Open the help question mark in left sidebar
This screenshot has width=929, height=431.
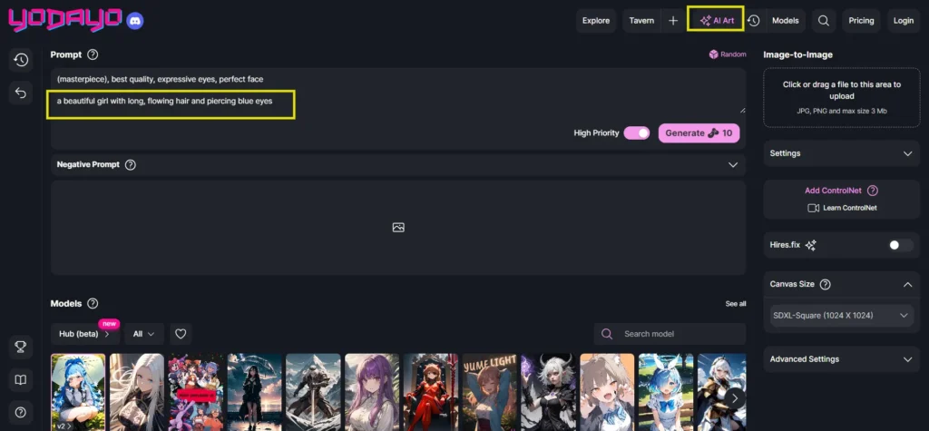coord(21,413)
